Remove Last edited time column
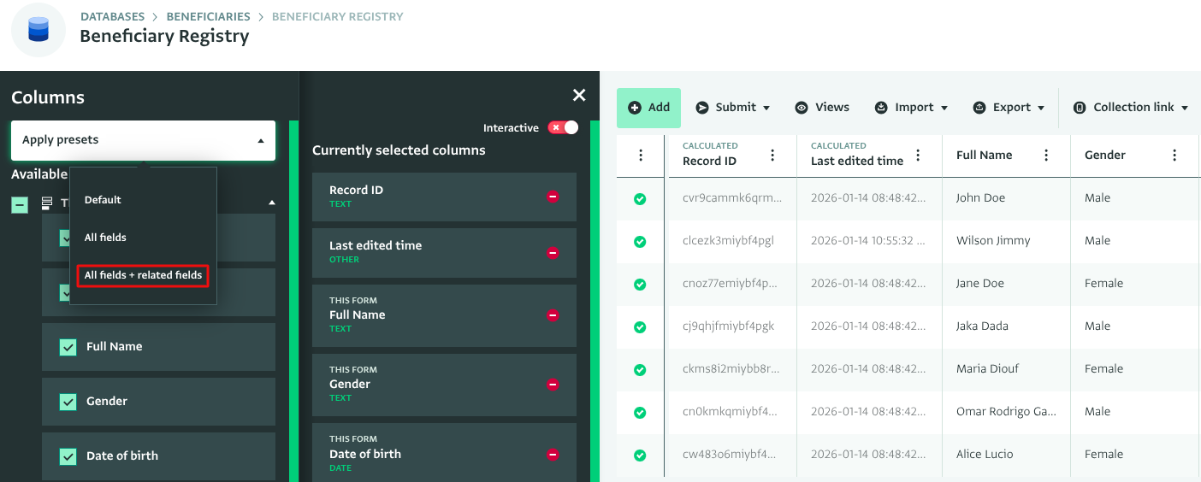Screen dimensions: 1201x482 [x=553, y=253]
